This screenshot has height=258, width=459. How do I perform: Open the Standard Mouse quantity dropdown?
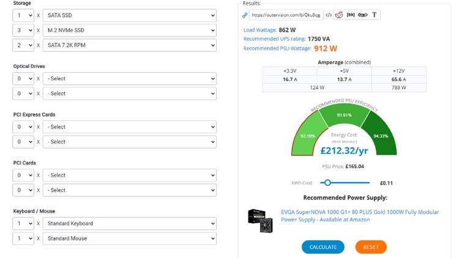[x=23, y=238]
